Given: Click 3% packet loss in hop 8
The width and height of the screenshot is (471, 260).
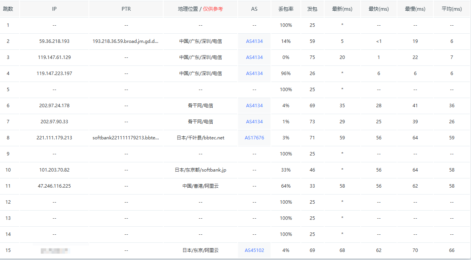Looking at the screenshot, I should (286, 138).
